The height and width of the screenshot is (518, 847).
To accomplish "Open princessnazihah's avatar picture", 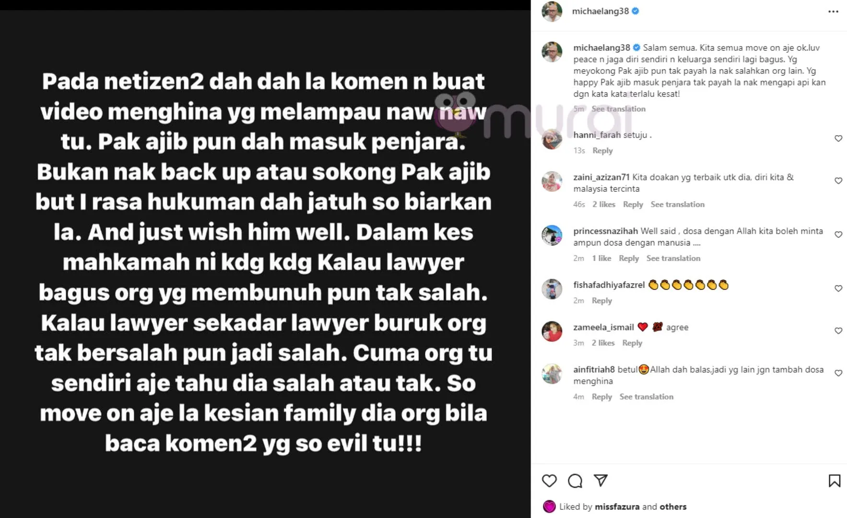I will point(552,235).
